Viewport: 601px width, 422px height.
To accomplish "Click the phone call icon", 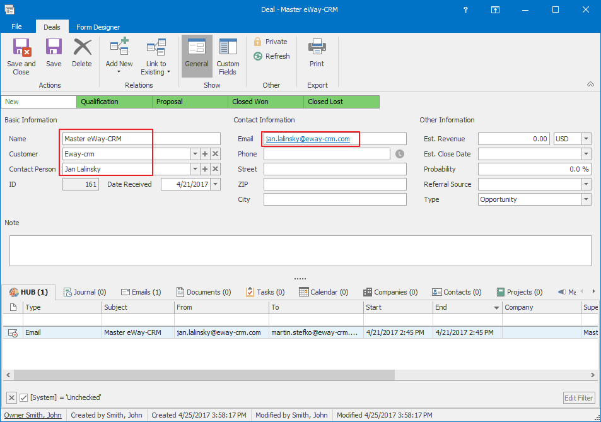I will (x=399, y=154).
